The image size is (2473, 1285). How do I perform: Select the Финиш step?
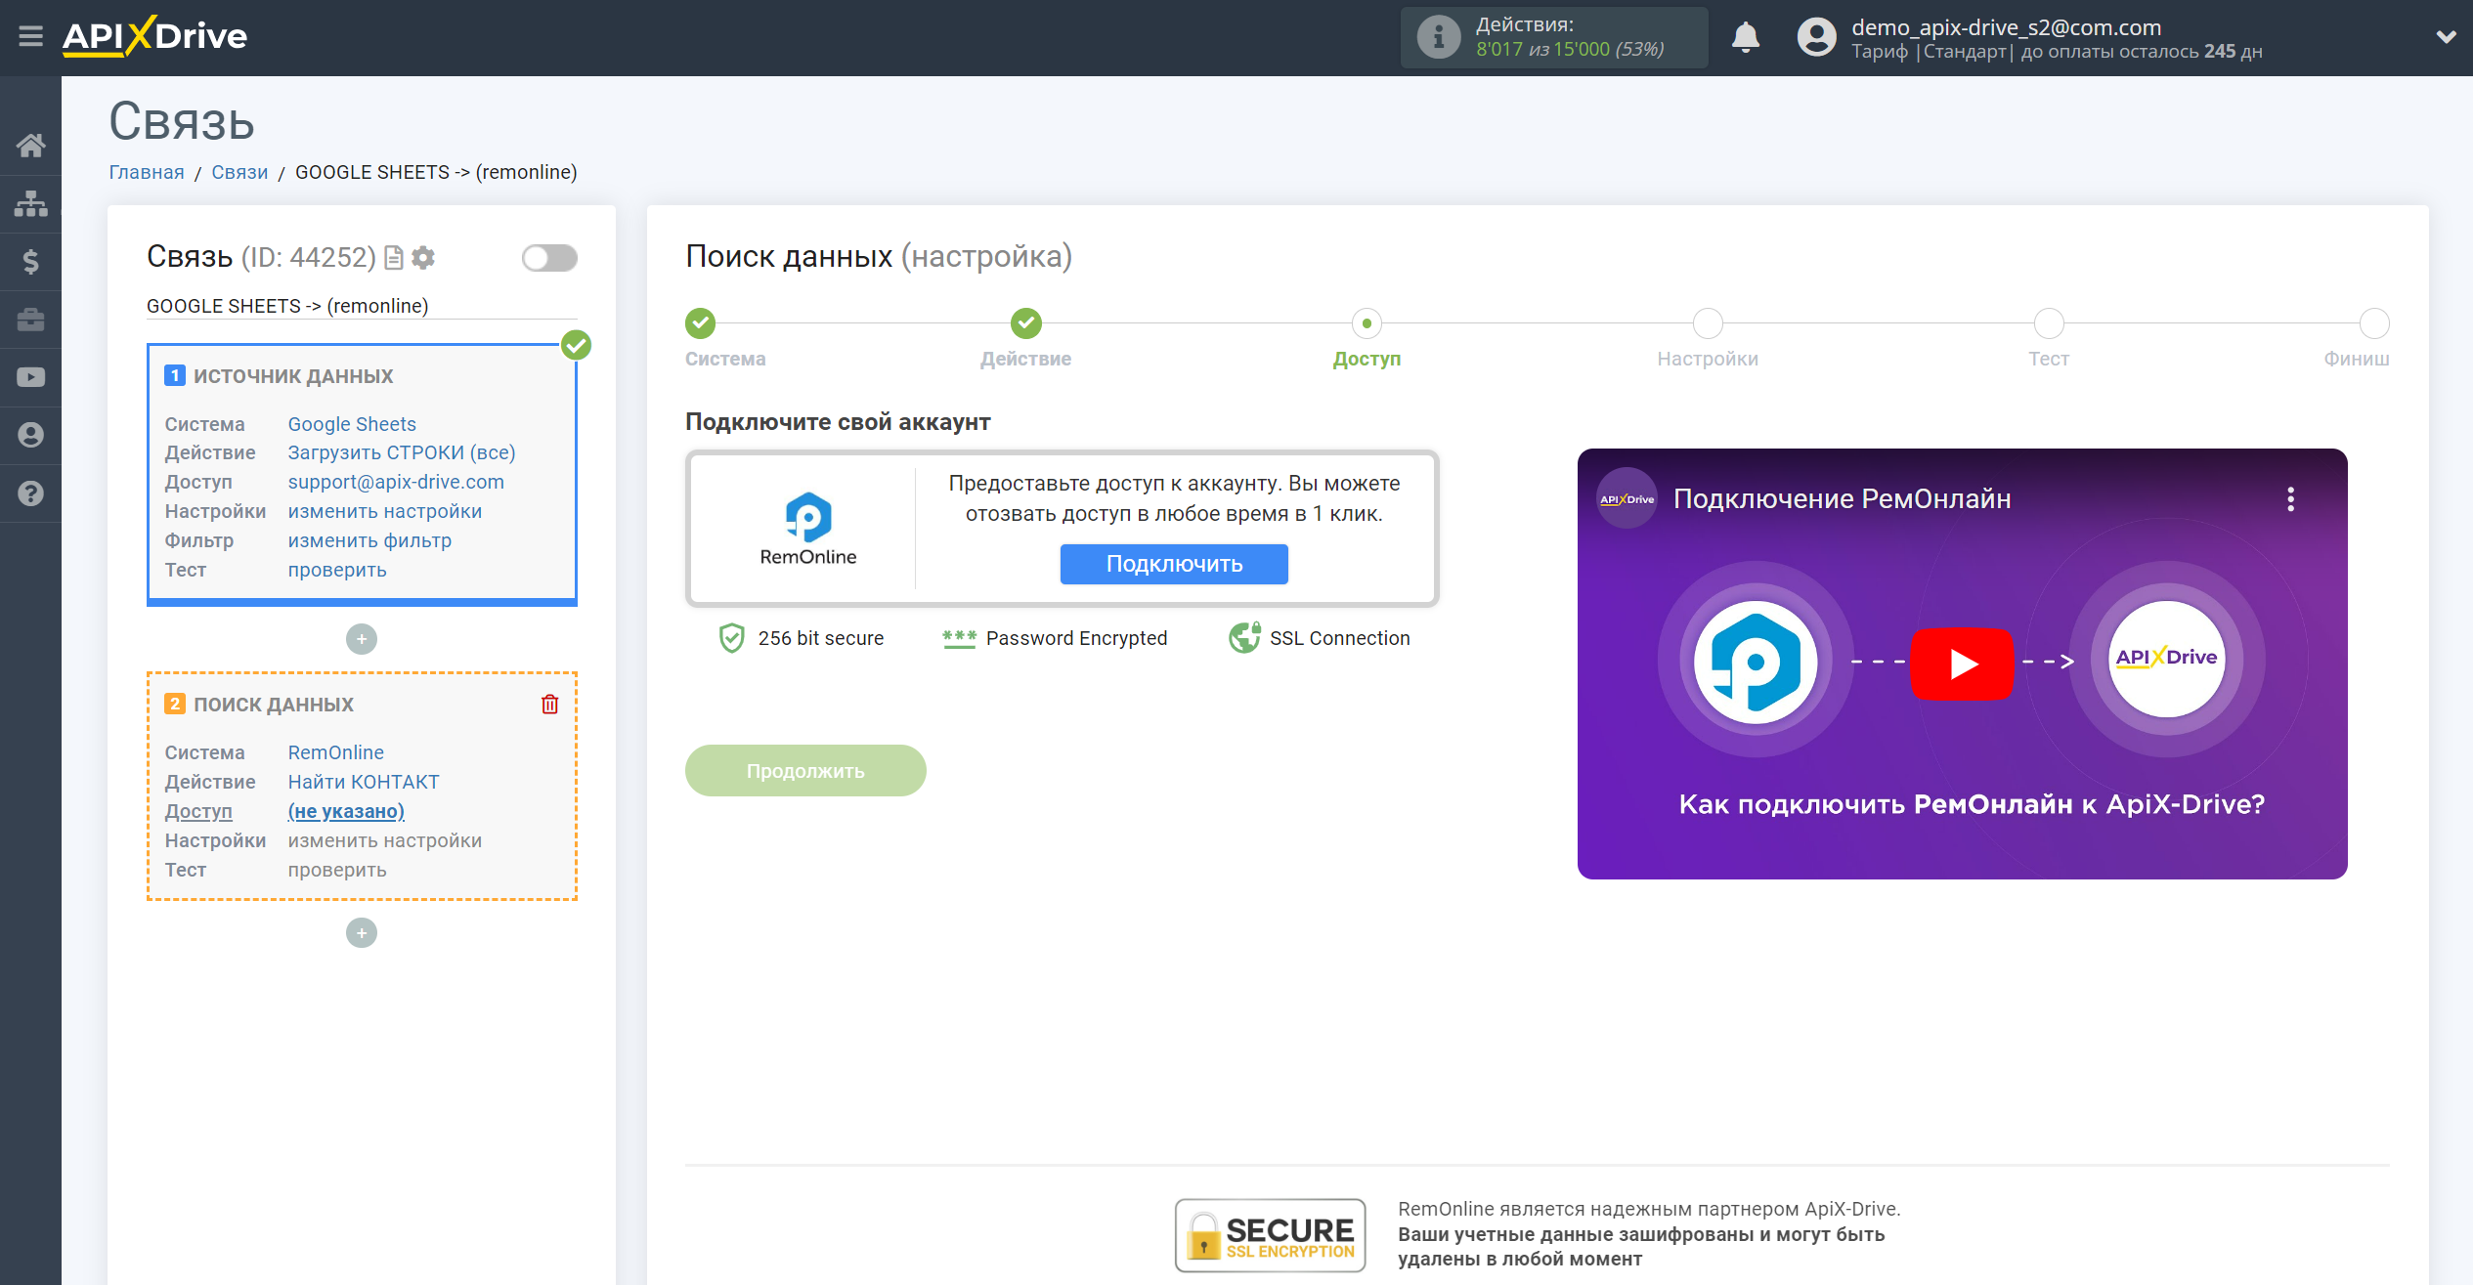[2374, 322]
